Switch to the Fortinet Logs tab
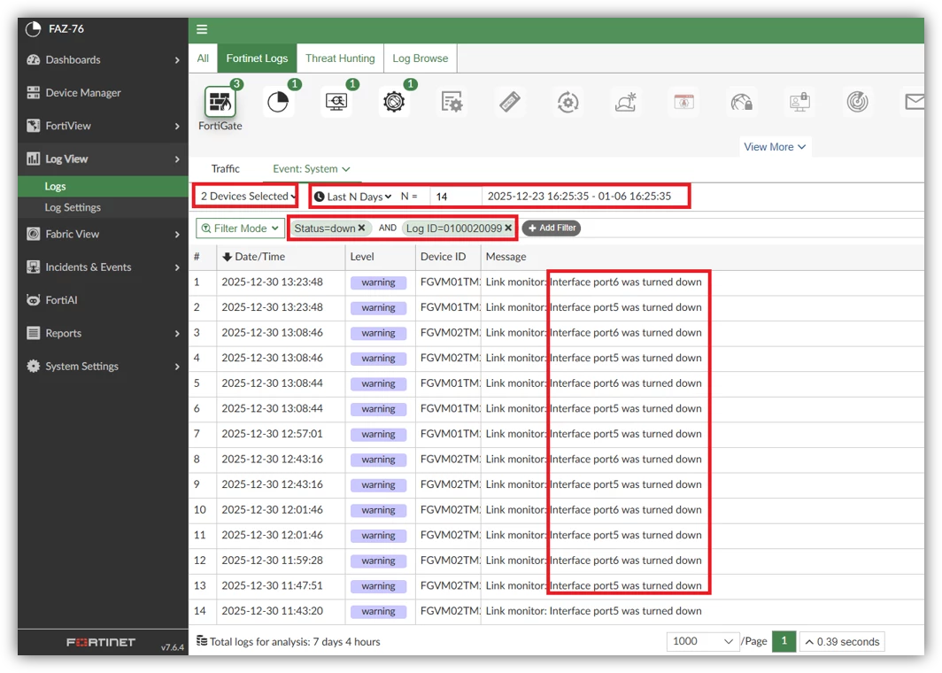 [x=257, y=58]
